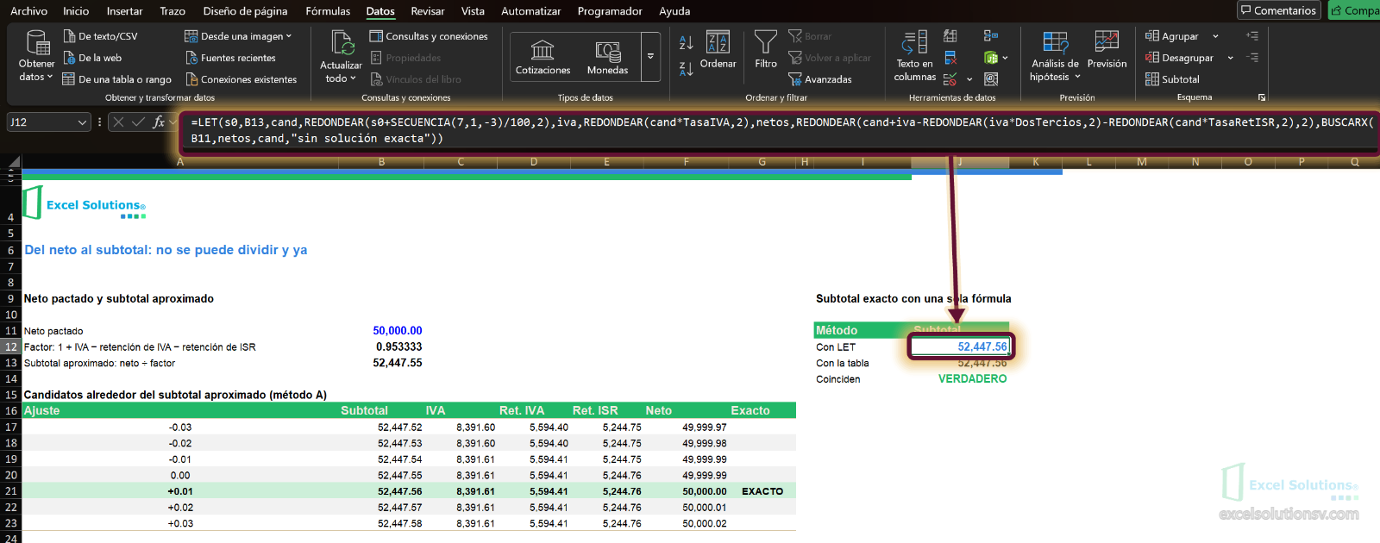Cancel the formula entry with X
Image resolution: width=1380 pixels, height=543 pixels.
tap(119, 122)
